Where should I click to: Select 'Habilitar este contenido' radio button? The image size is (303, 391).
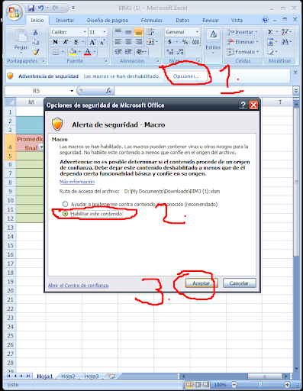coord(65,214)
